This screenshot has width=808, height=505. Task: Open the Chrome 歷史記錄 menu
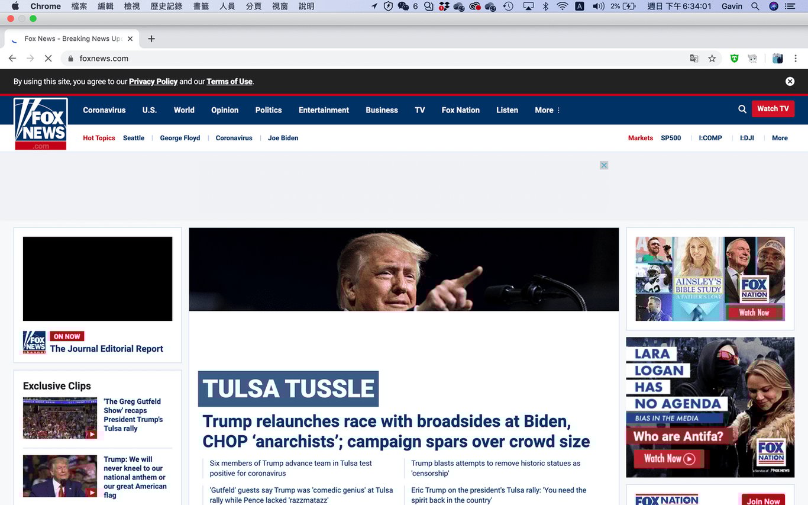click(x=166, y=6)
